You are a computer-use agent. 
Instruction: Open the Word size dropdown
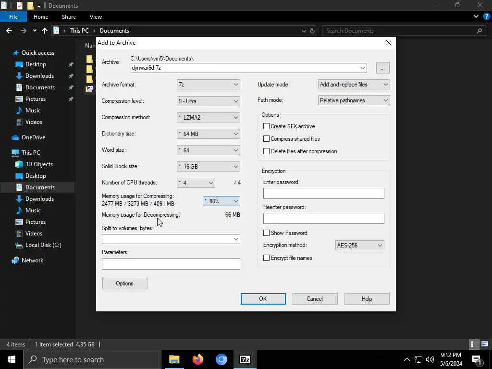click(x=209, y=150)
